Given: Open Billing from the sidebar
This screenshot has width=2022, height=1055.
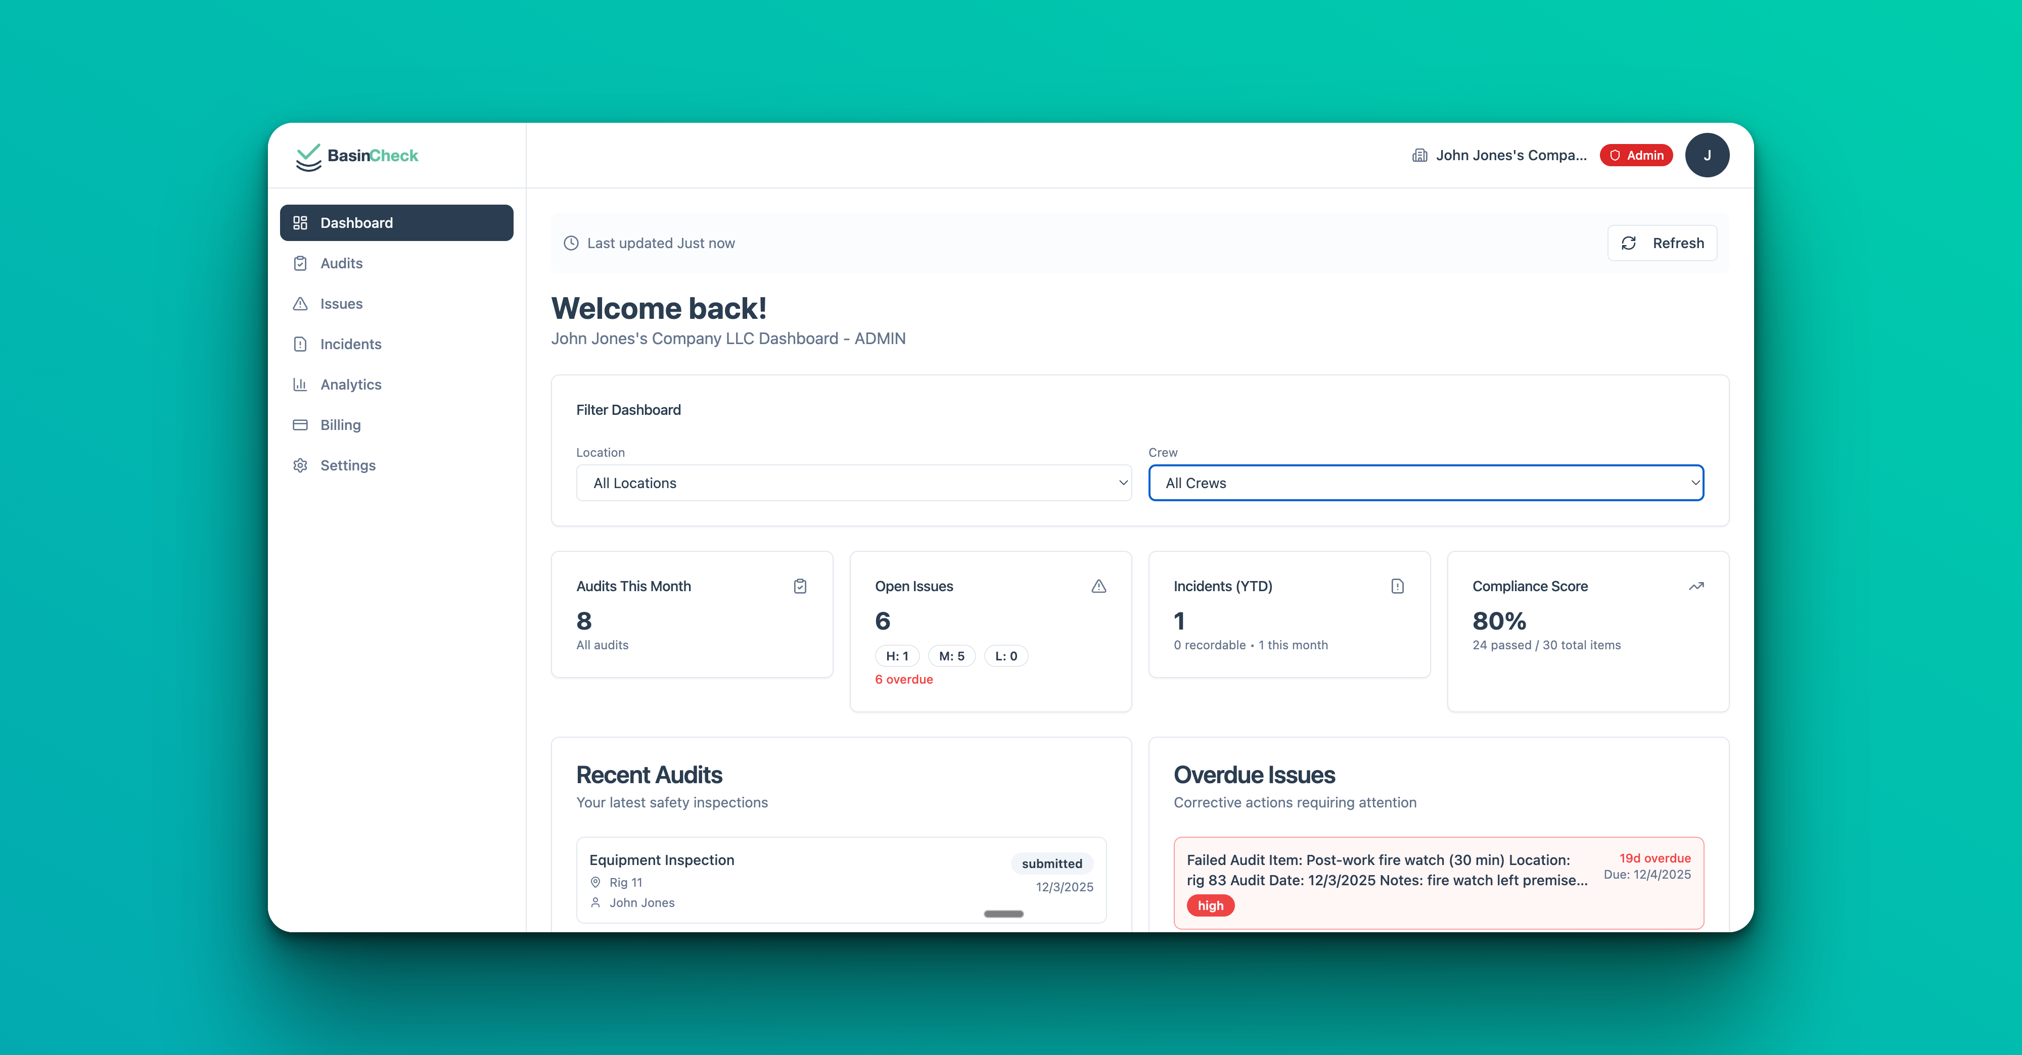Looking at the screenshot, I should click(x=340, y=424).
